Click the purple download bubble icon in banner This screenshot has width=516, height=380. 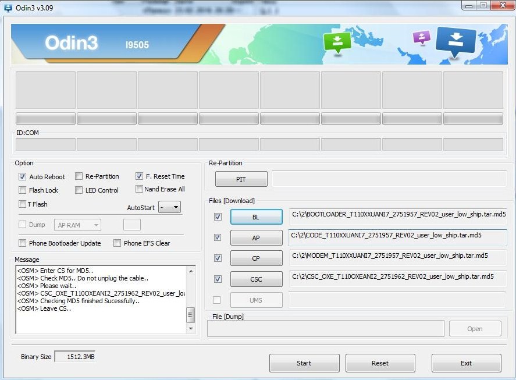[x=421, y=37]
